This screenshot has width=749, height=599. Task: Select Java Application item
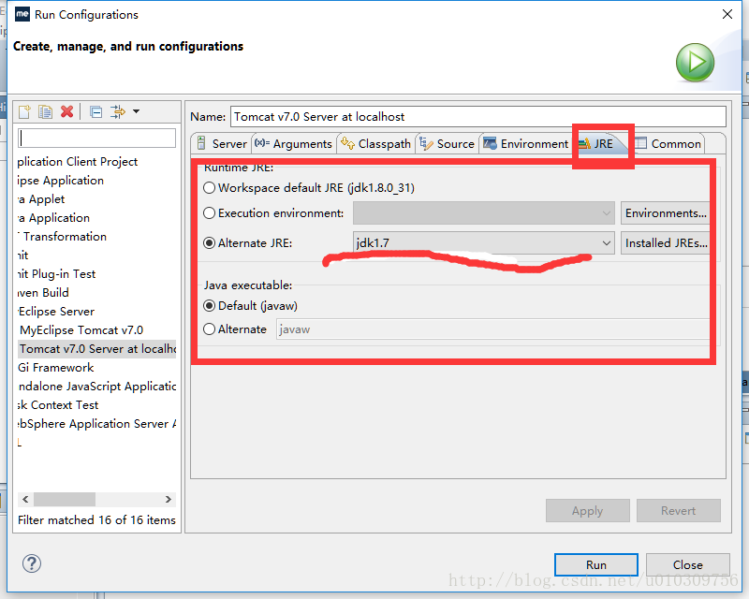coord(53,217)
